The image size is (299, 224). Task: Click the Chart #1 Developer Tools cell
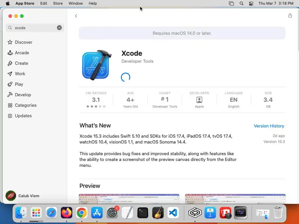click(165, 100)
